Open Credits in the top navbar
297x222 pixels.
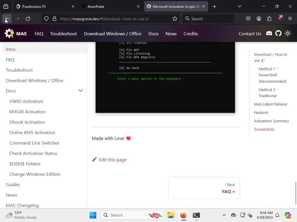click(x=191, y=34)
